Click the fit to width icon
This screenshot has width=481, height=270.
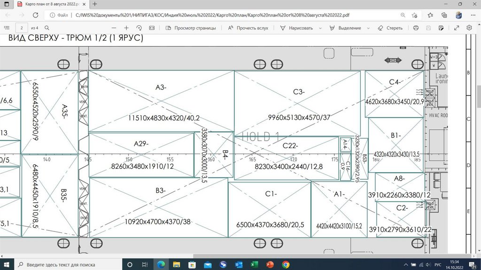pyautogui.click(x=152, y=28)
